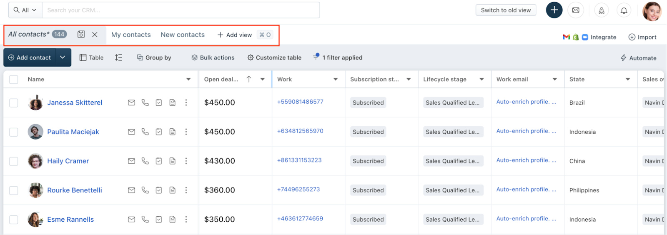Sort by the Open deals up-arrow icon
This screenshot has width=667, height=235.
[249, 79]
